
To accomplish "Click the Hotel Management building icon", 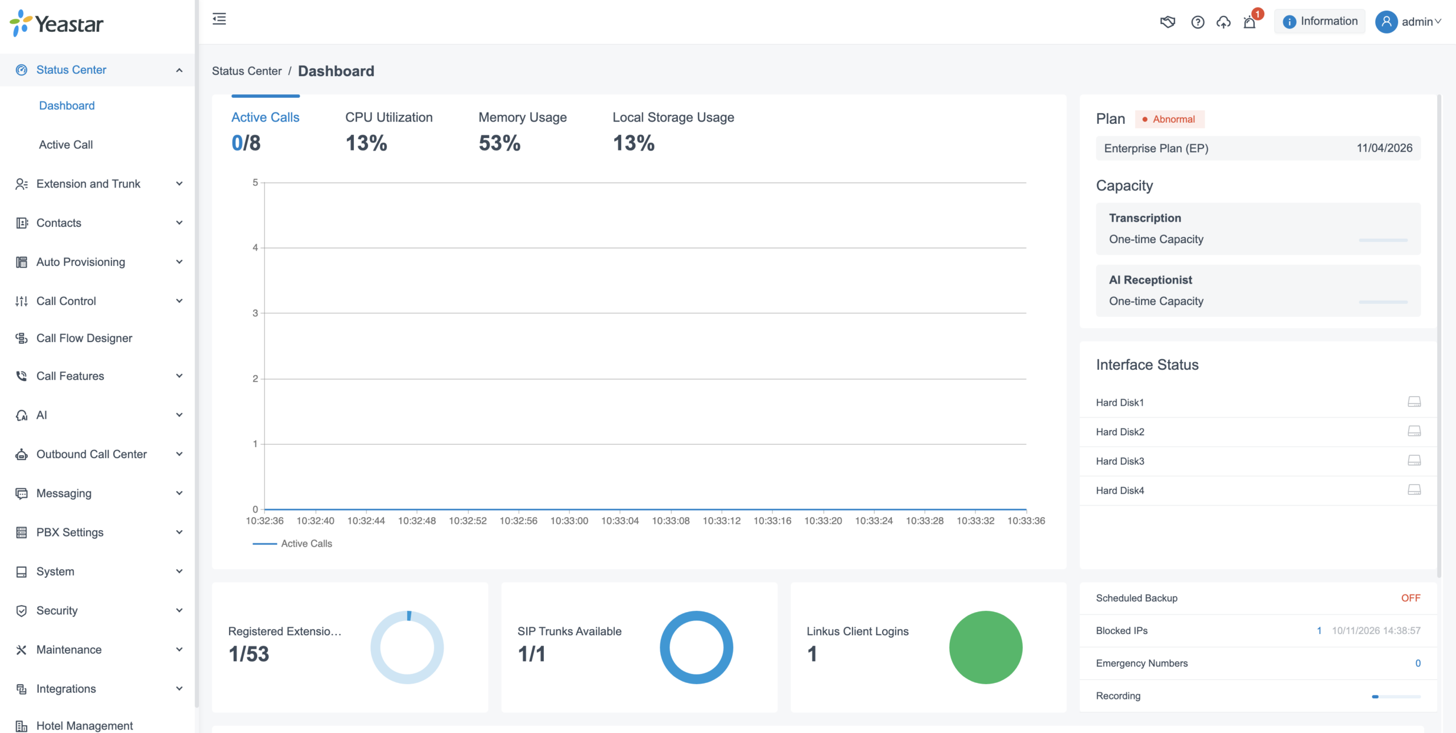I will [x=22, y=726].
